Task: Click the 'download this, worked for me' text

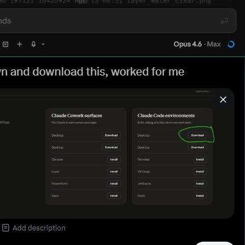Action: pos(109,72)
